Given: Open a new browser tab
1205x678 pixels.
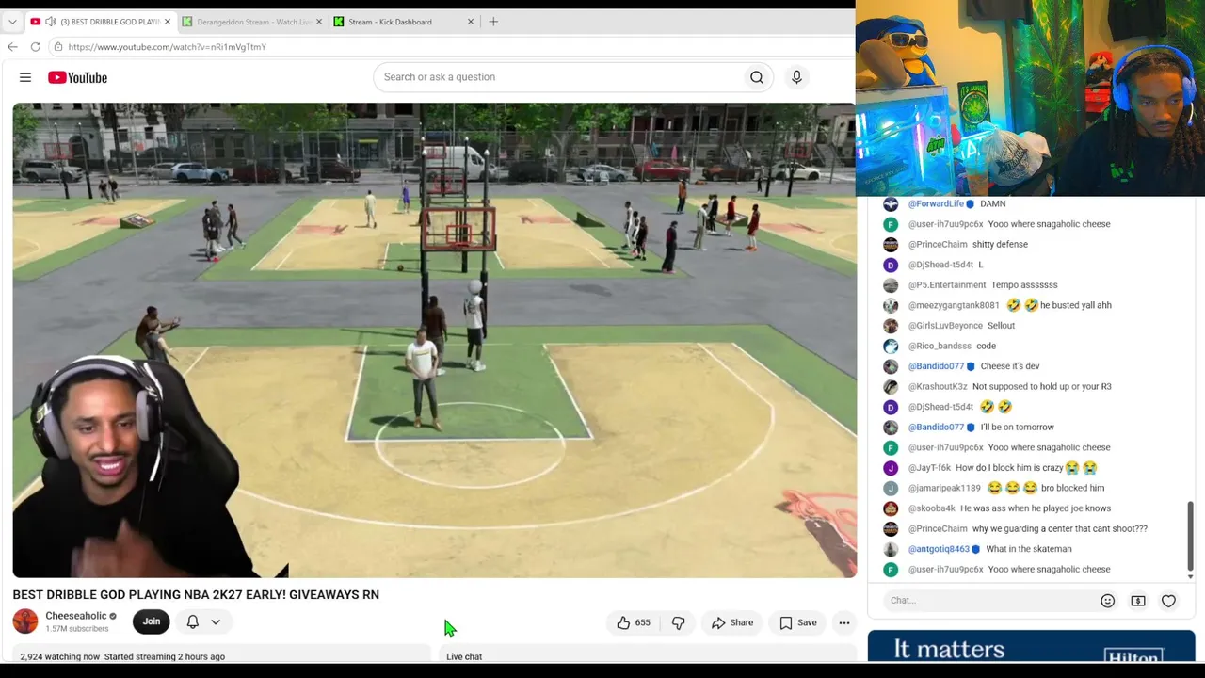Looking at the screenshot, I should point(493,22).
